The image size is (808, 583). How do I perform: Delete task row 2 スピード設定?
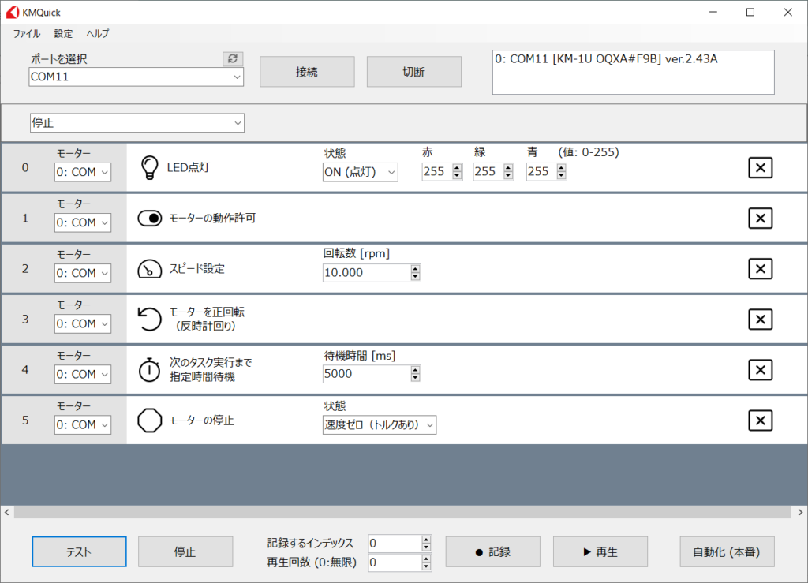760,269
